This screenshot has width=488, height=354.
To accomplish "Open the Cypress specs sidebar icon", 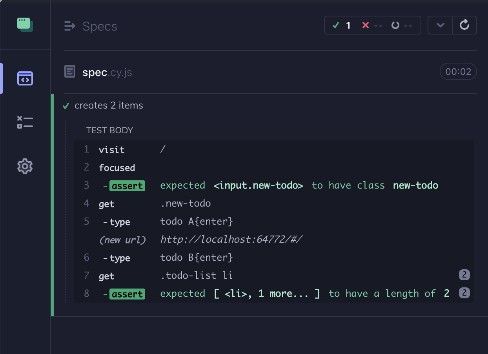I will pos(25,78).
